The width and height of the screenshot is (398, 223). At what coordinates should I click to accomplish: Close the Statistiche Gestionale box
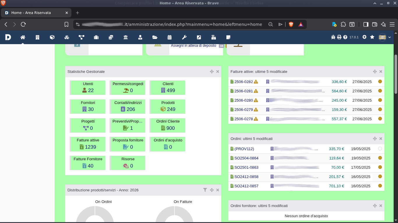pos(218,71)
